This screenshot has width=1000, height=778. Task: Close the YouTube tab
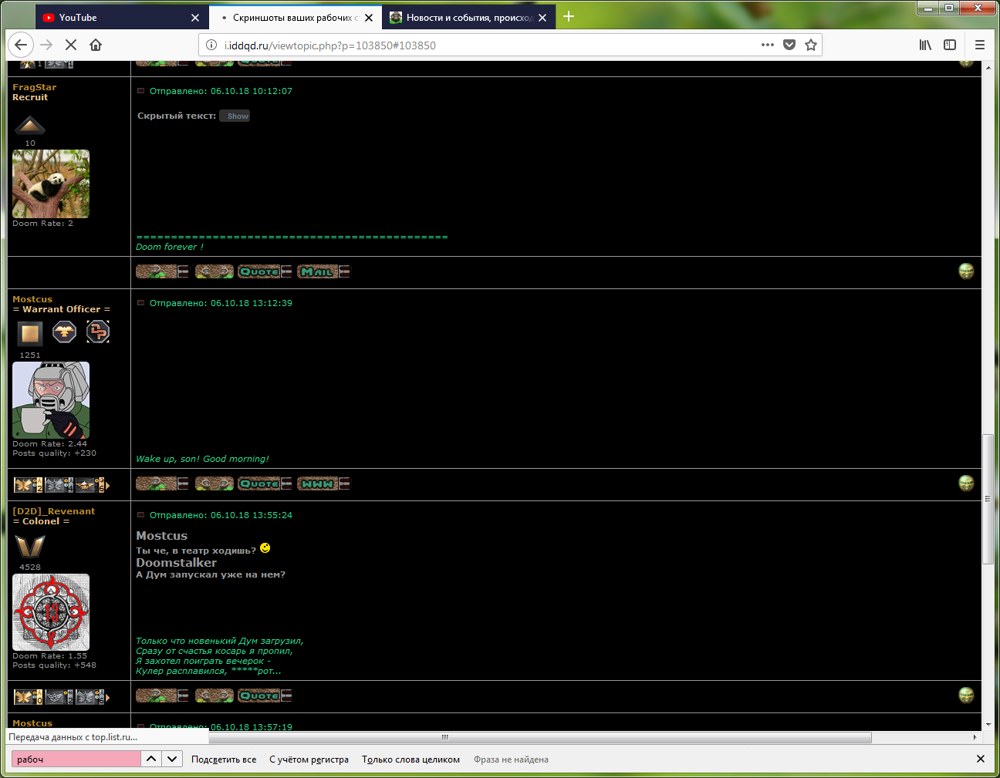coord(194,17)
